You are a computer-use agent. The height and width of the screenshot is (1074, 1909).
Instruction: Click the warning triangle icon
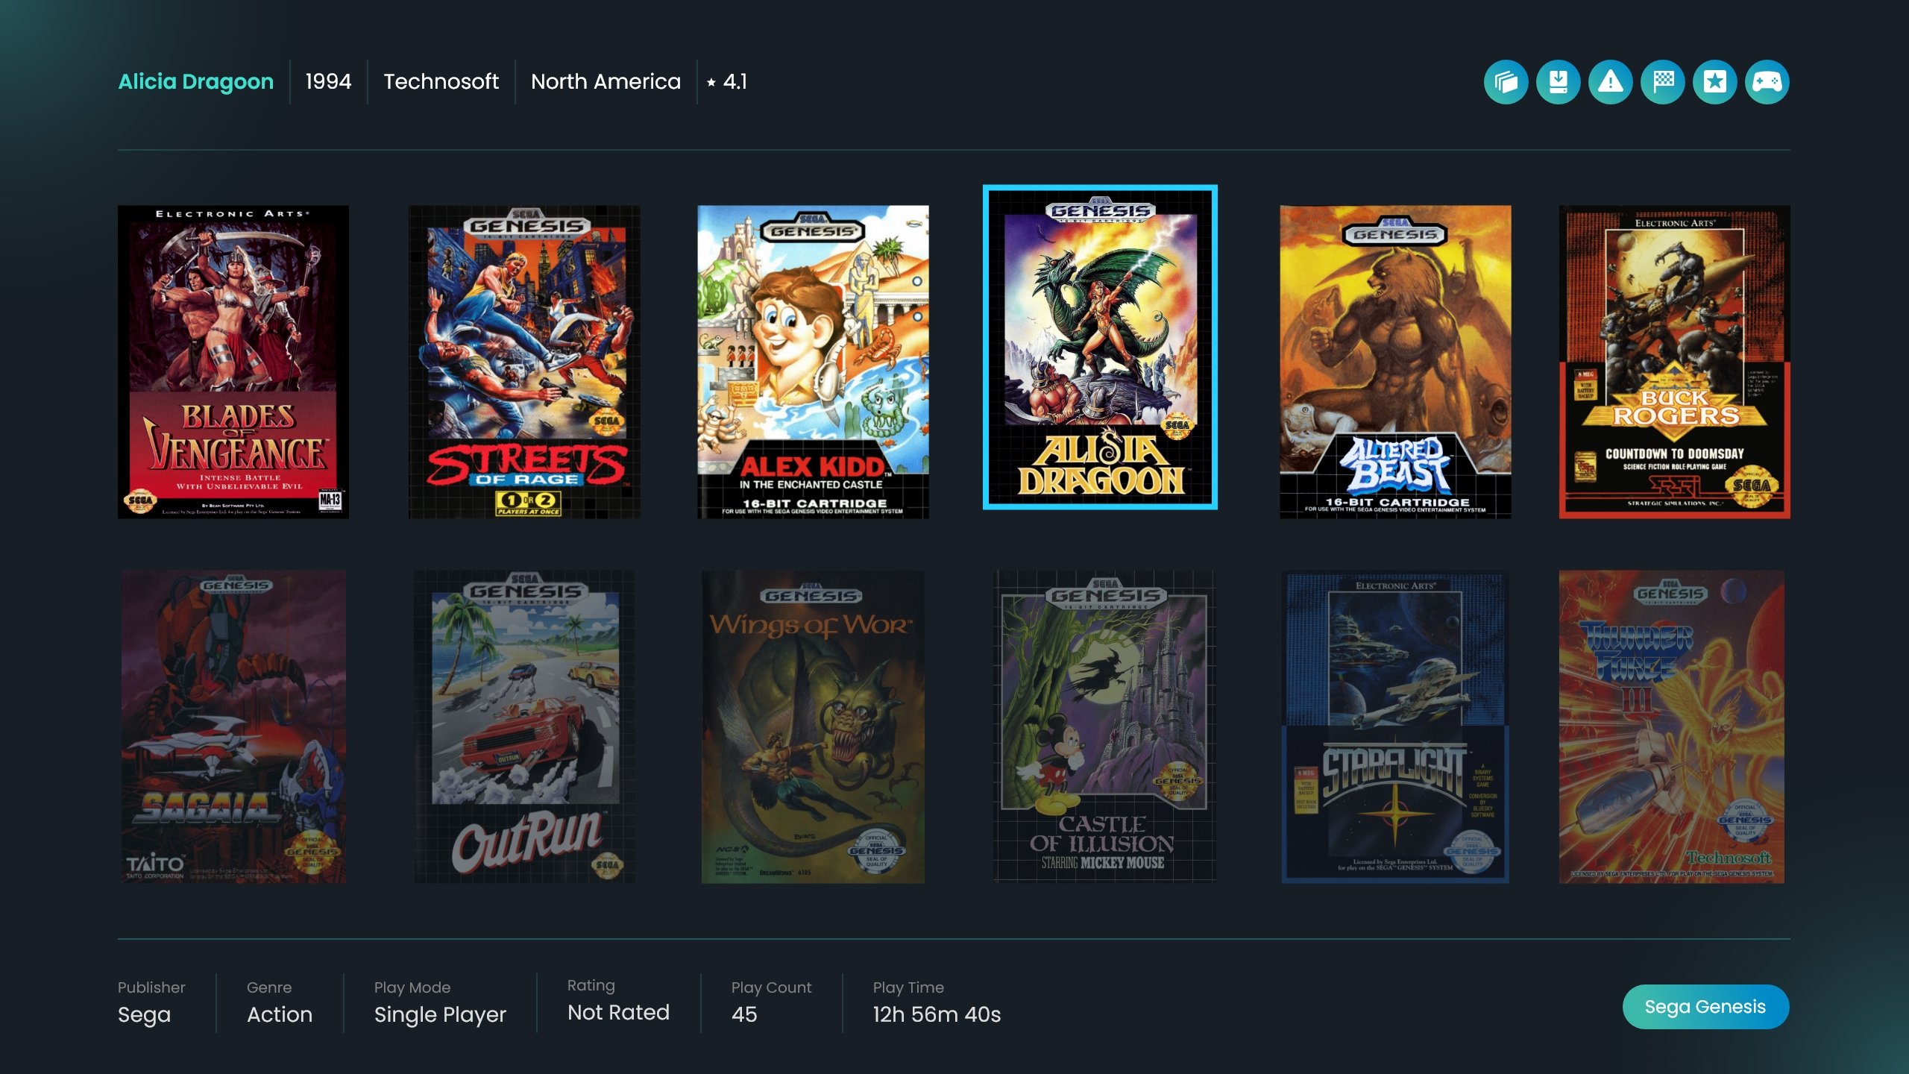(1610, 82)
